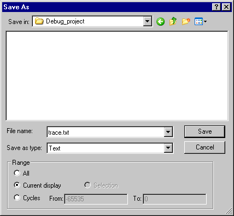This screenshot has width=234, height=216.
Task: Select the All range option
Action: point(17,173)
